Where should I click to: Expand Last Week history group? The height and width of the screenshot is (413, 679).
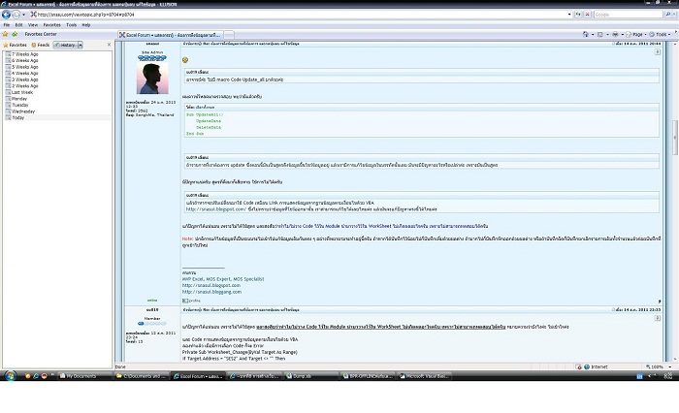[x=19, y=92]
